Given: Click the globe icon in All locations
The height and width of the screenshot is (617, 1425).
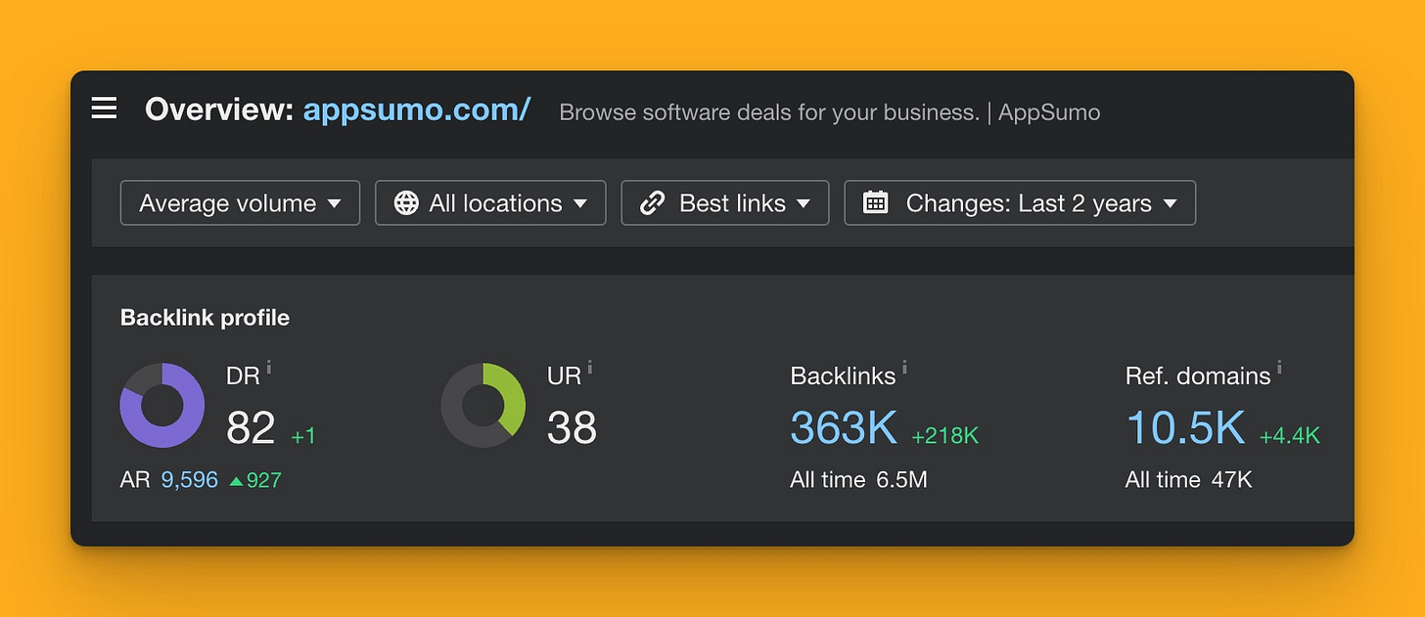Looking at the screenshot, I should pos(405,202).
